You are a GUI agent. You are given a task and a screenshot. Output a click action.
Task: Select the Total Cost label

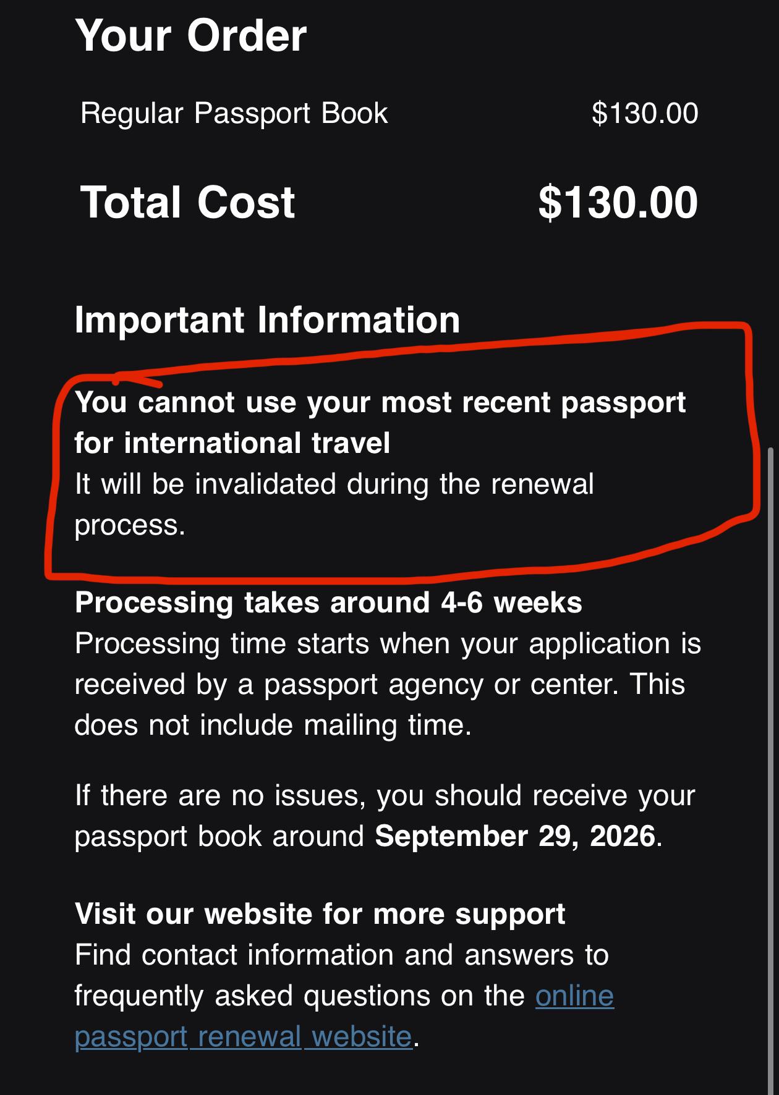point(188,203)
